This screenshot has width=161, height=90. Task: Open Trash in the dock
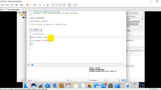click(135, 85)
